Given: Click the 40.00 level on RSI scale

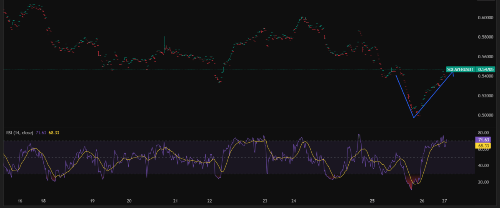Looking at the screenshot, I should tap(483, 166).
